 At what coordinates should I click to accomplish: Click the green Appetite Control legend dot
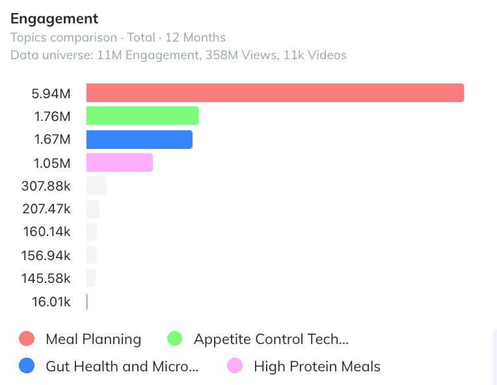[174, 338]
